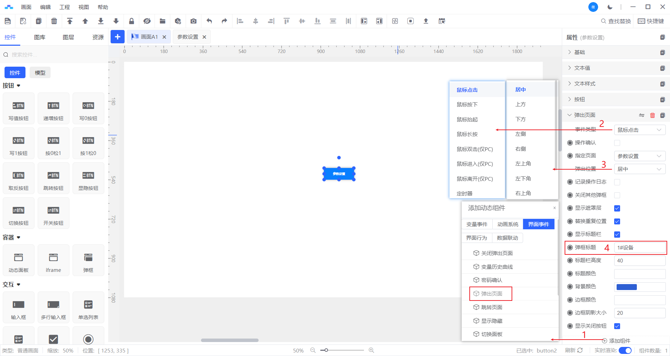670x356 pixels.
Task: Click the save icon in toolbar
Action: tap(8, 21)
